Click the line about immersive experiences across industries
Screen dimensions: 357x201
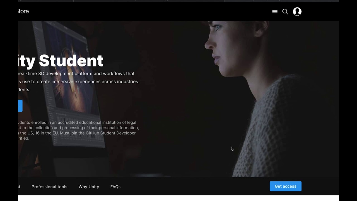coord(78,82)
